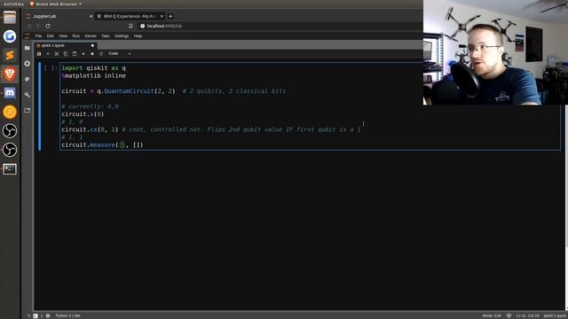Reload the page with the browser refresh icon
Image resolution: width=568 pixels, height=319 pixels.
click(x=48, y=26)
